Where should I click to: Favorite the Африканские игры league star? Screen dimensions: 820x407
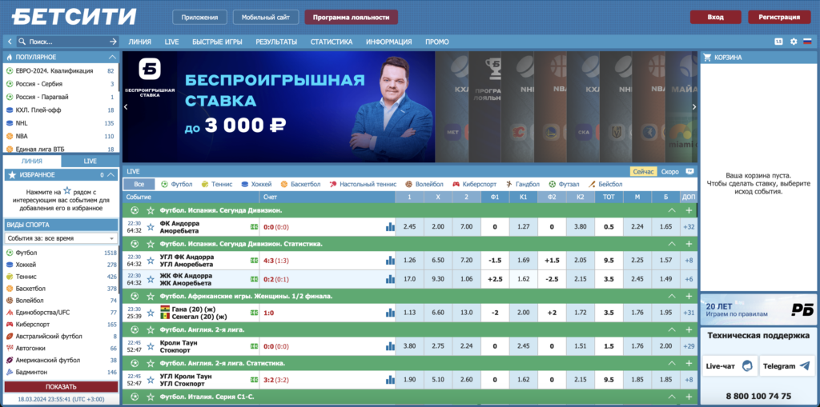click(x=151, y=296)
